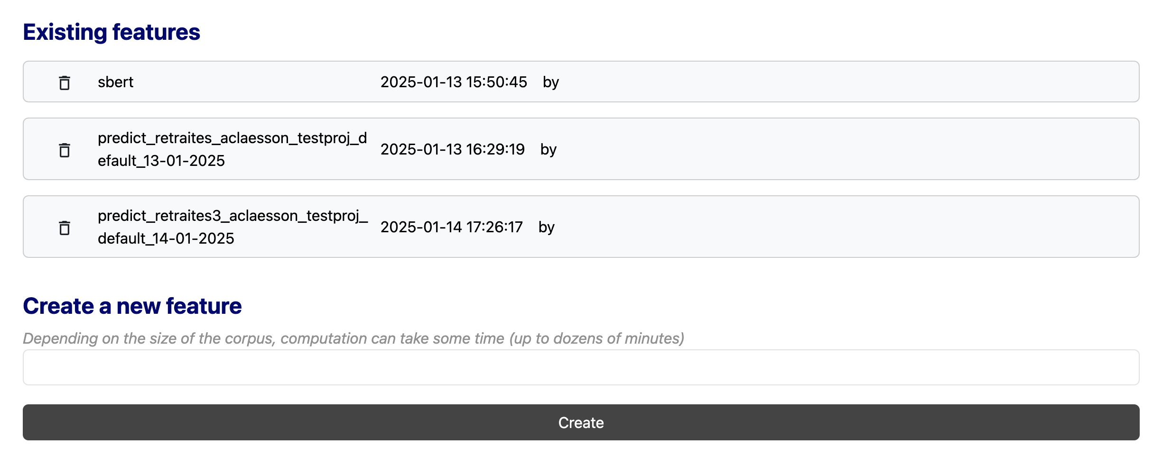Click the 2025-01-14 17:26:17 timestamp
Screen dimensions: 1153x474
(452, 227)
